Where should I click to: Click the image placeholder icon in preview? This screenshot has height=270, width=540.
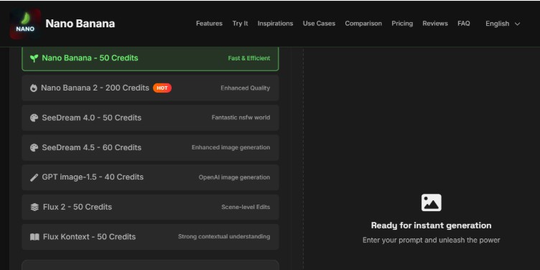pyautogui.click(x=431, y=202)
